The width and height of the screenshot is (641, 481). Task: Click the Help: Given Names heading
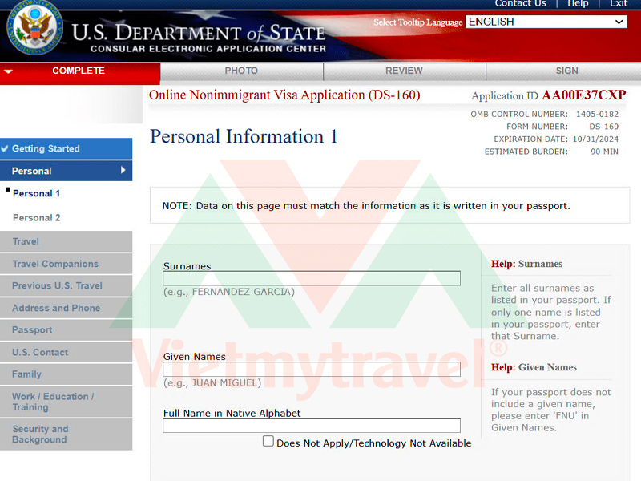click(534, 367)
